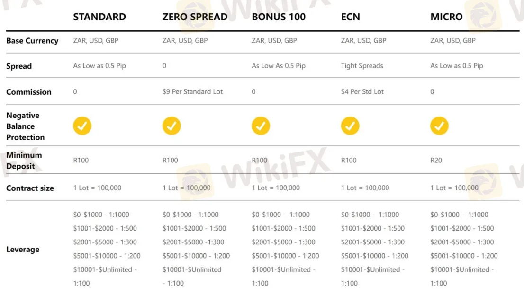The width and height of the screenshot is (524, 296).
Task: Click the Leverage row label
Action: click(23, 250)
